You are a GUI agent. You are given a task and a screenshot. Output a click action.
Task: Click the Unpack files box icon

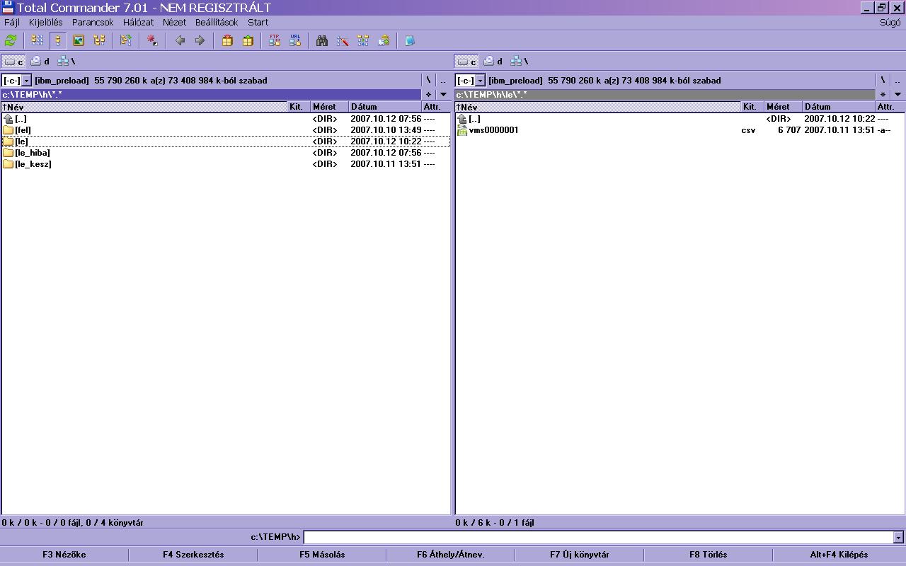pos(248,40)
